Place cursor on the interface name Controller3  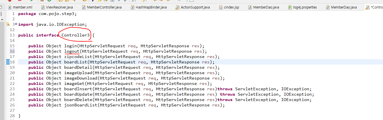tap(76, 35)
